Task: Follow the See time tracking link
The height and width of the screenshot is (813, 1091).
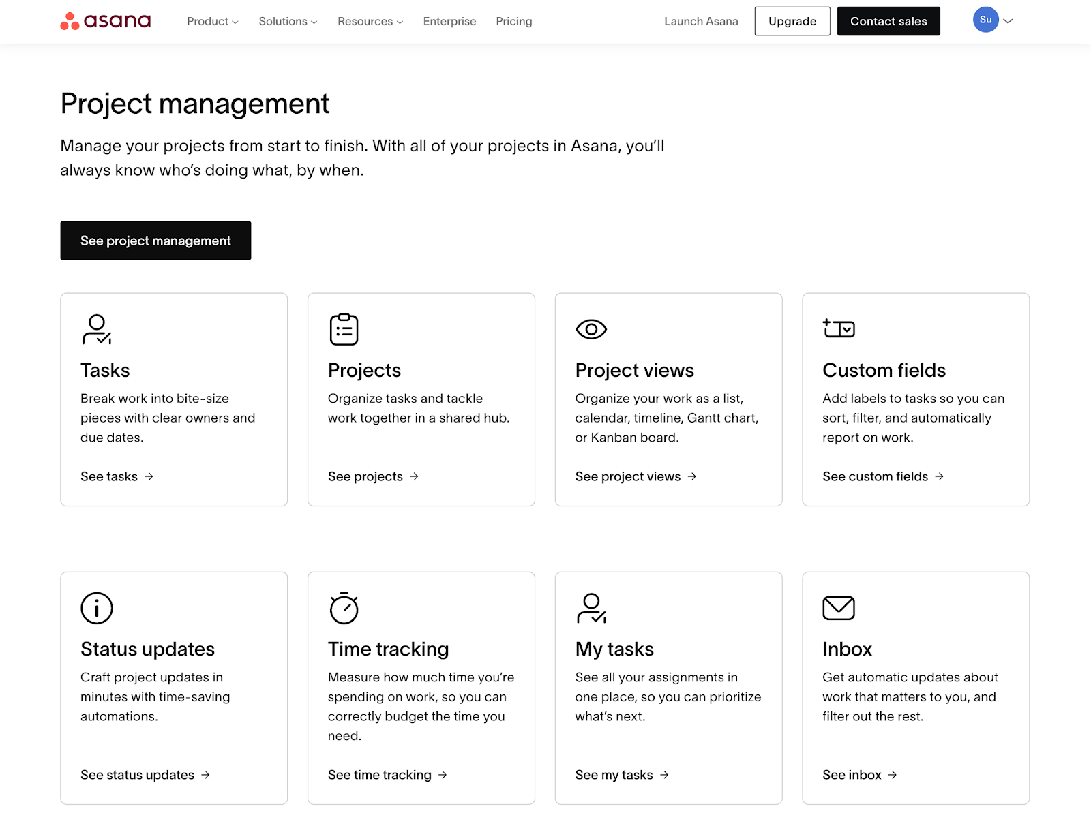Action: pos(379,775)
